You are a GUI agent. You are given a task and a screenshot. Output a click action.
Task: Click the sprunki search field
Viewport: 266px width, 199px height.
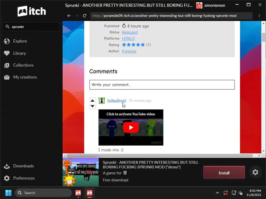pyautogui.click(x=31, y=27)
